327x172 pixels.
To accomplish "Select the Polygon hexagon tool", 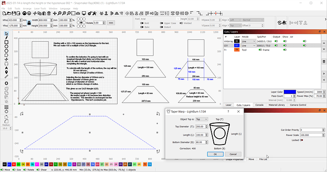I will (6, 51).
